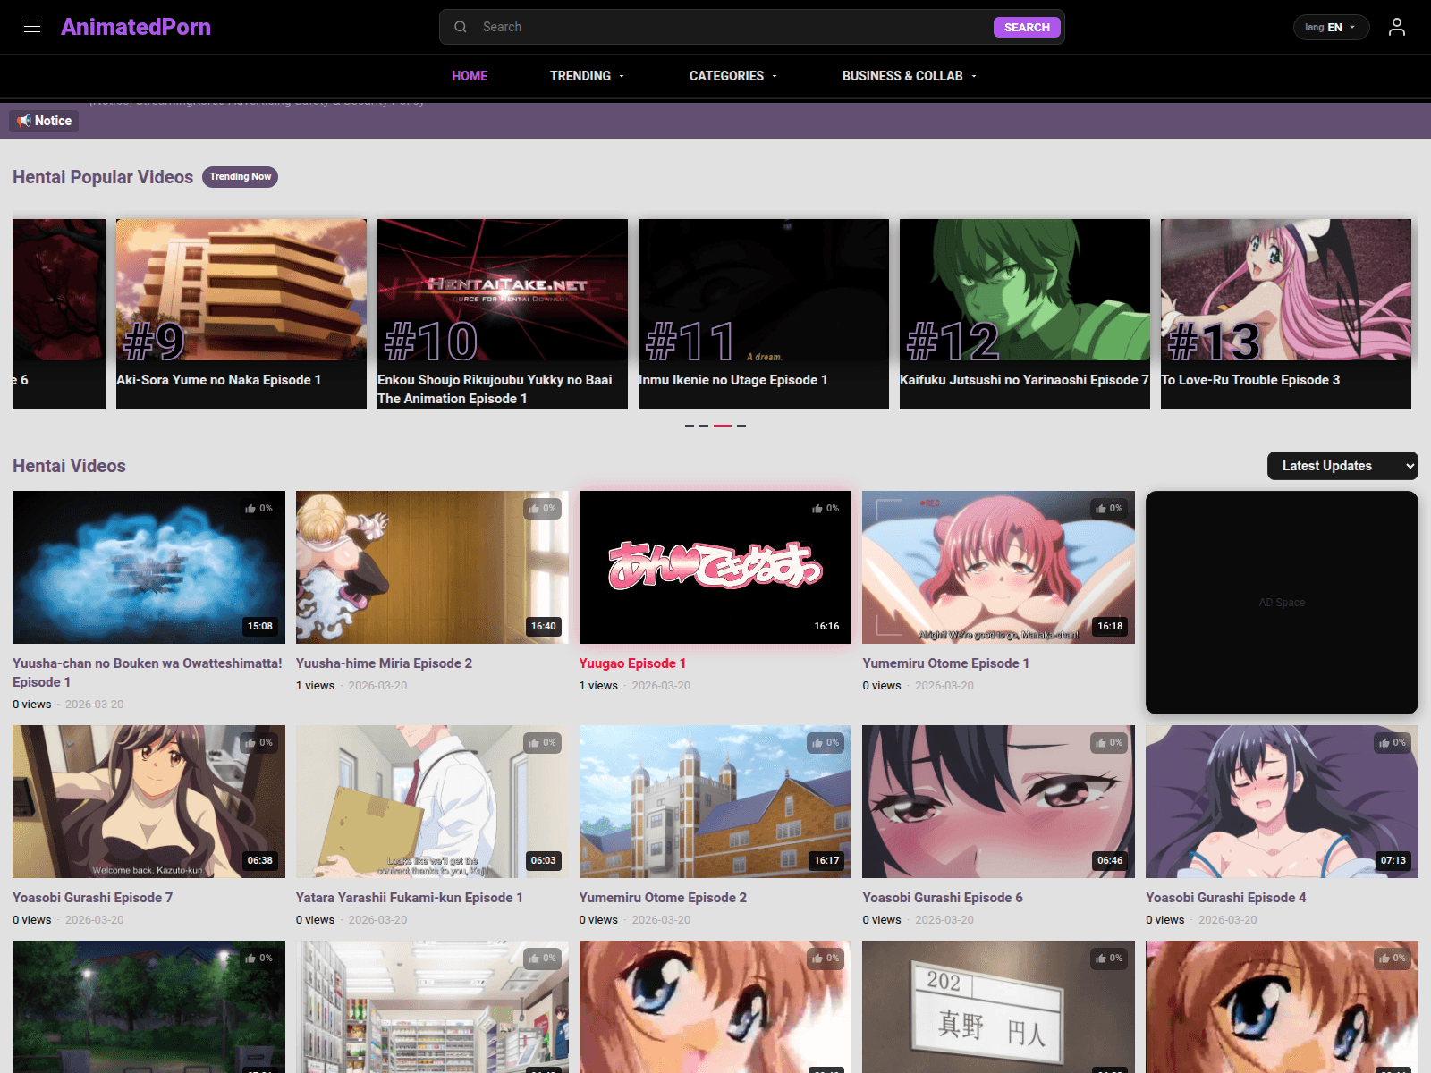Open the hamburger navigation menu
Image resolution: width=1431 pixels, height=1073 pixels.
(x=32, y=27)
